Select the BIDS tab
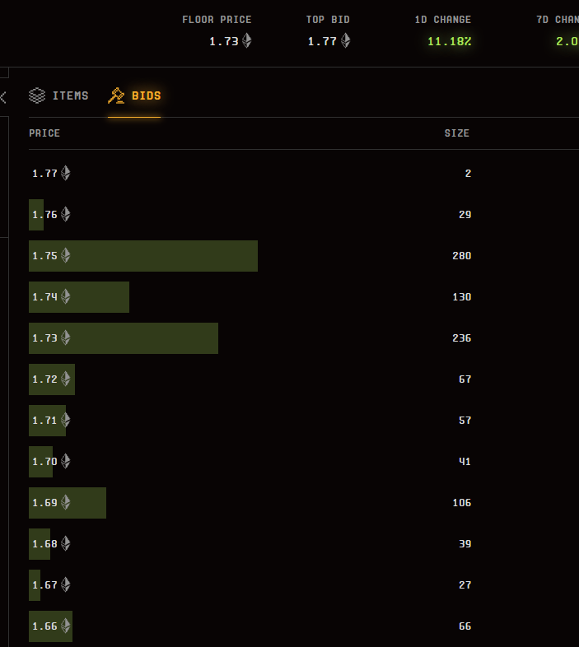 [x=134, y=95]
